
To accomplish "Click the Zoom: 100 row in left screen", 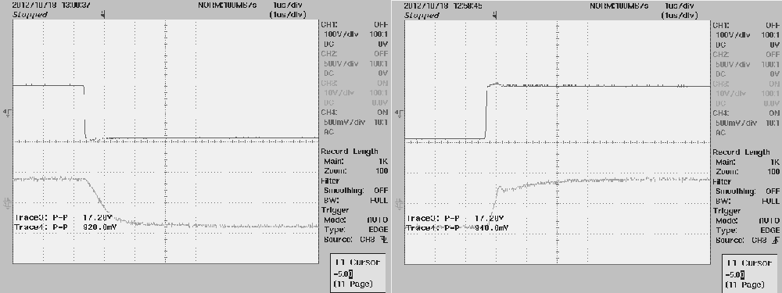I will [x=356, y=171].
